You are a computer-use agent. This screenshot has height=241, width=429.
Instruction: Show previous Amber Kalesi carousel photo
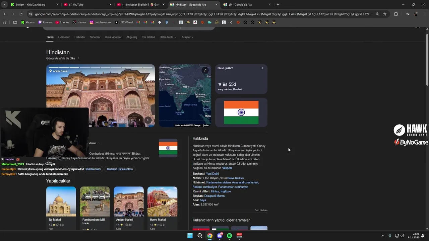coord(139,120)
